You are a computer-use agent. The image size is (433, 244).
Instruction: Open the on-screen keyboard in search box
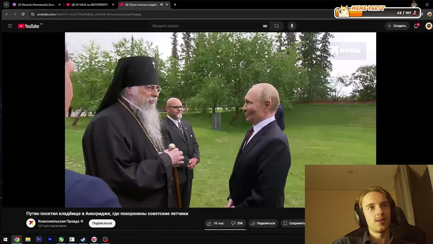click(x=265, y=26)
